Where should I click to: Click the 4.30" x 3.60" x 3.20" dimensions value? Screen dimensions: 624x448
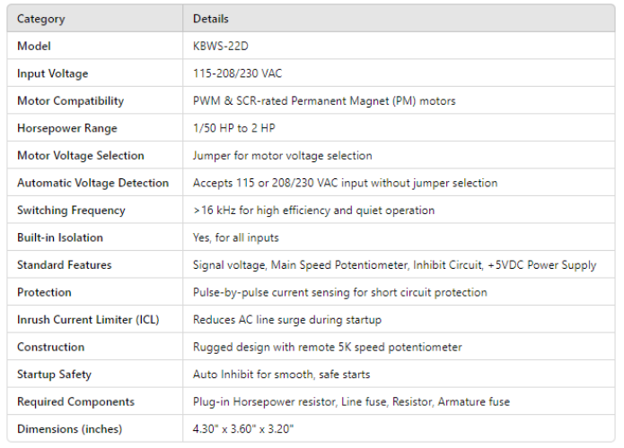pyautogui.click(x=243, y=429)
